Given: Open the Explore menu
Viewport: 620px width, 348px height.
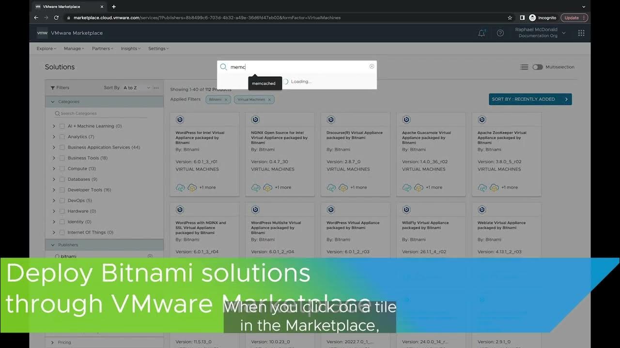Looking at the screenshot, I should point(46,48).
